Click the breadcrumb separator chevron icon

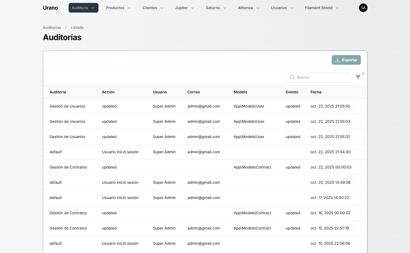[x=66, y=28]
